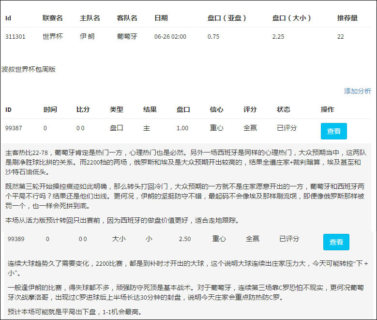The height and width of the screenshot is (320, 377).
Task: Click handicap value 2.50 in row 99389
Action: coord(185,239)
